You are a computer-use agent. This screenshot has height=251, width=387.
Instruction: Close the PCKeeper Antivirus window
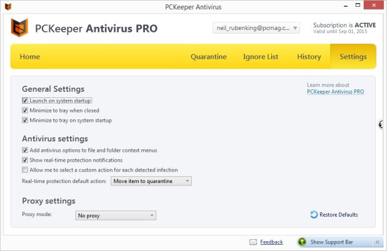(x=373, y=5)
